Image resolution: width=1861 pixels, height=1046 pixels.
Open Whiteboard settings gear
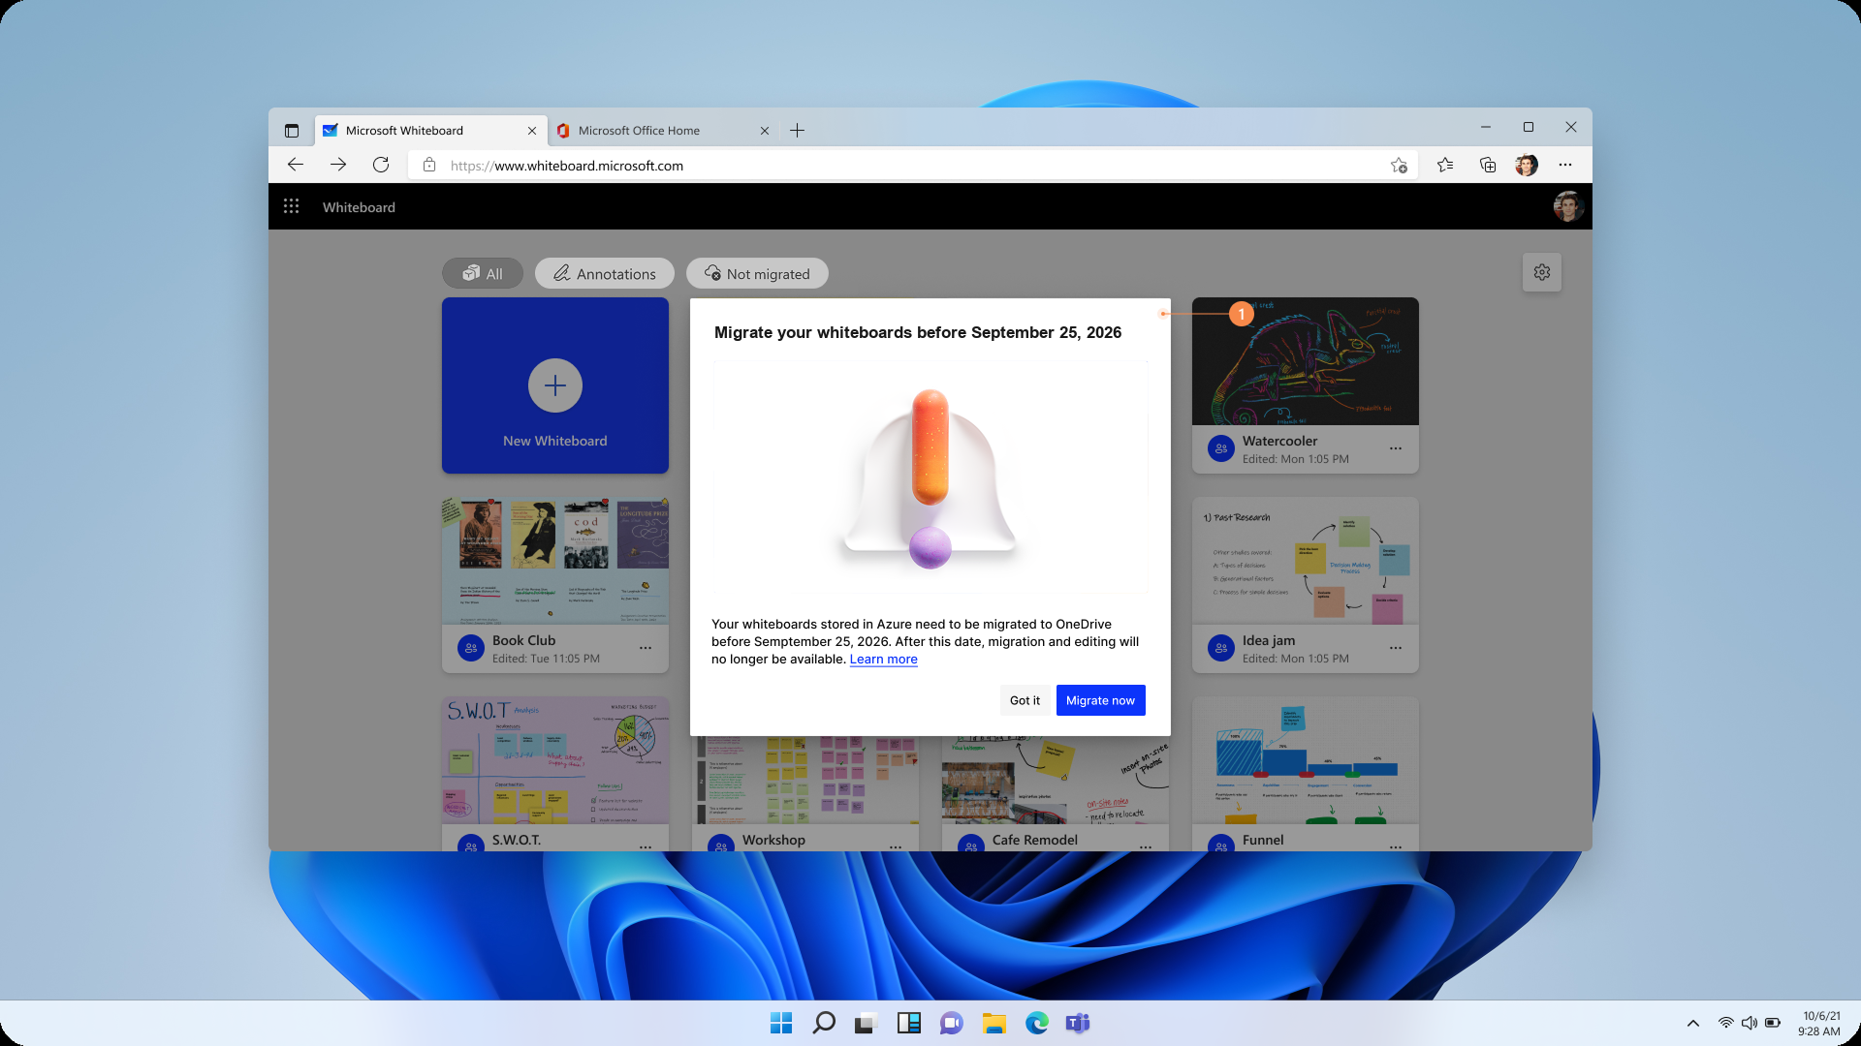tap(1542, 273)
